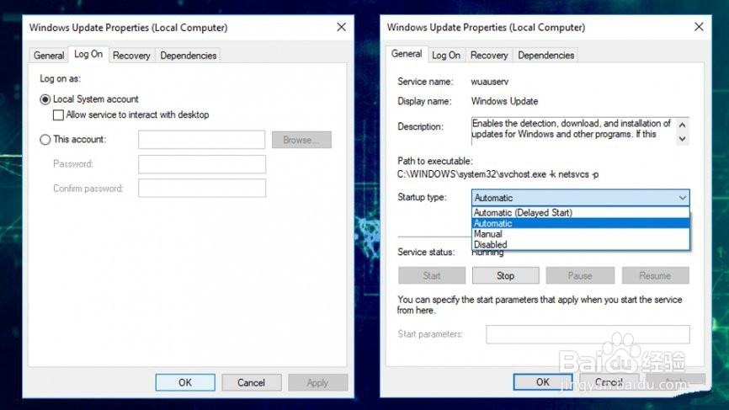Open Log On tab in left window
Viewport: 729px width, 410px height.
tap(88, 55)
